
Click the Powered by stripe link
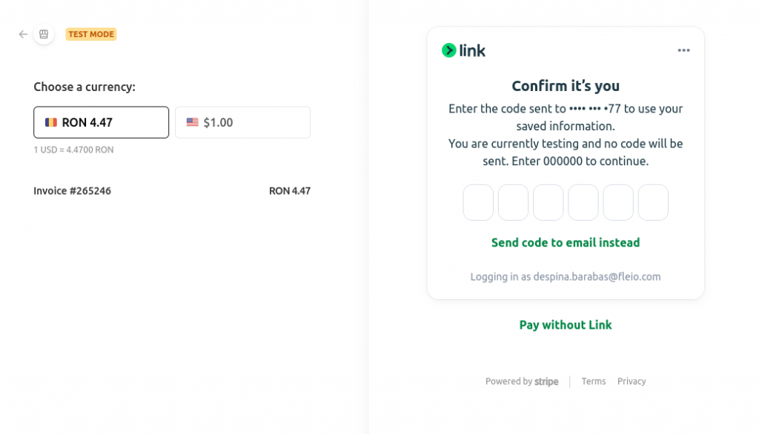click(522, 381)
